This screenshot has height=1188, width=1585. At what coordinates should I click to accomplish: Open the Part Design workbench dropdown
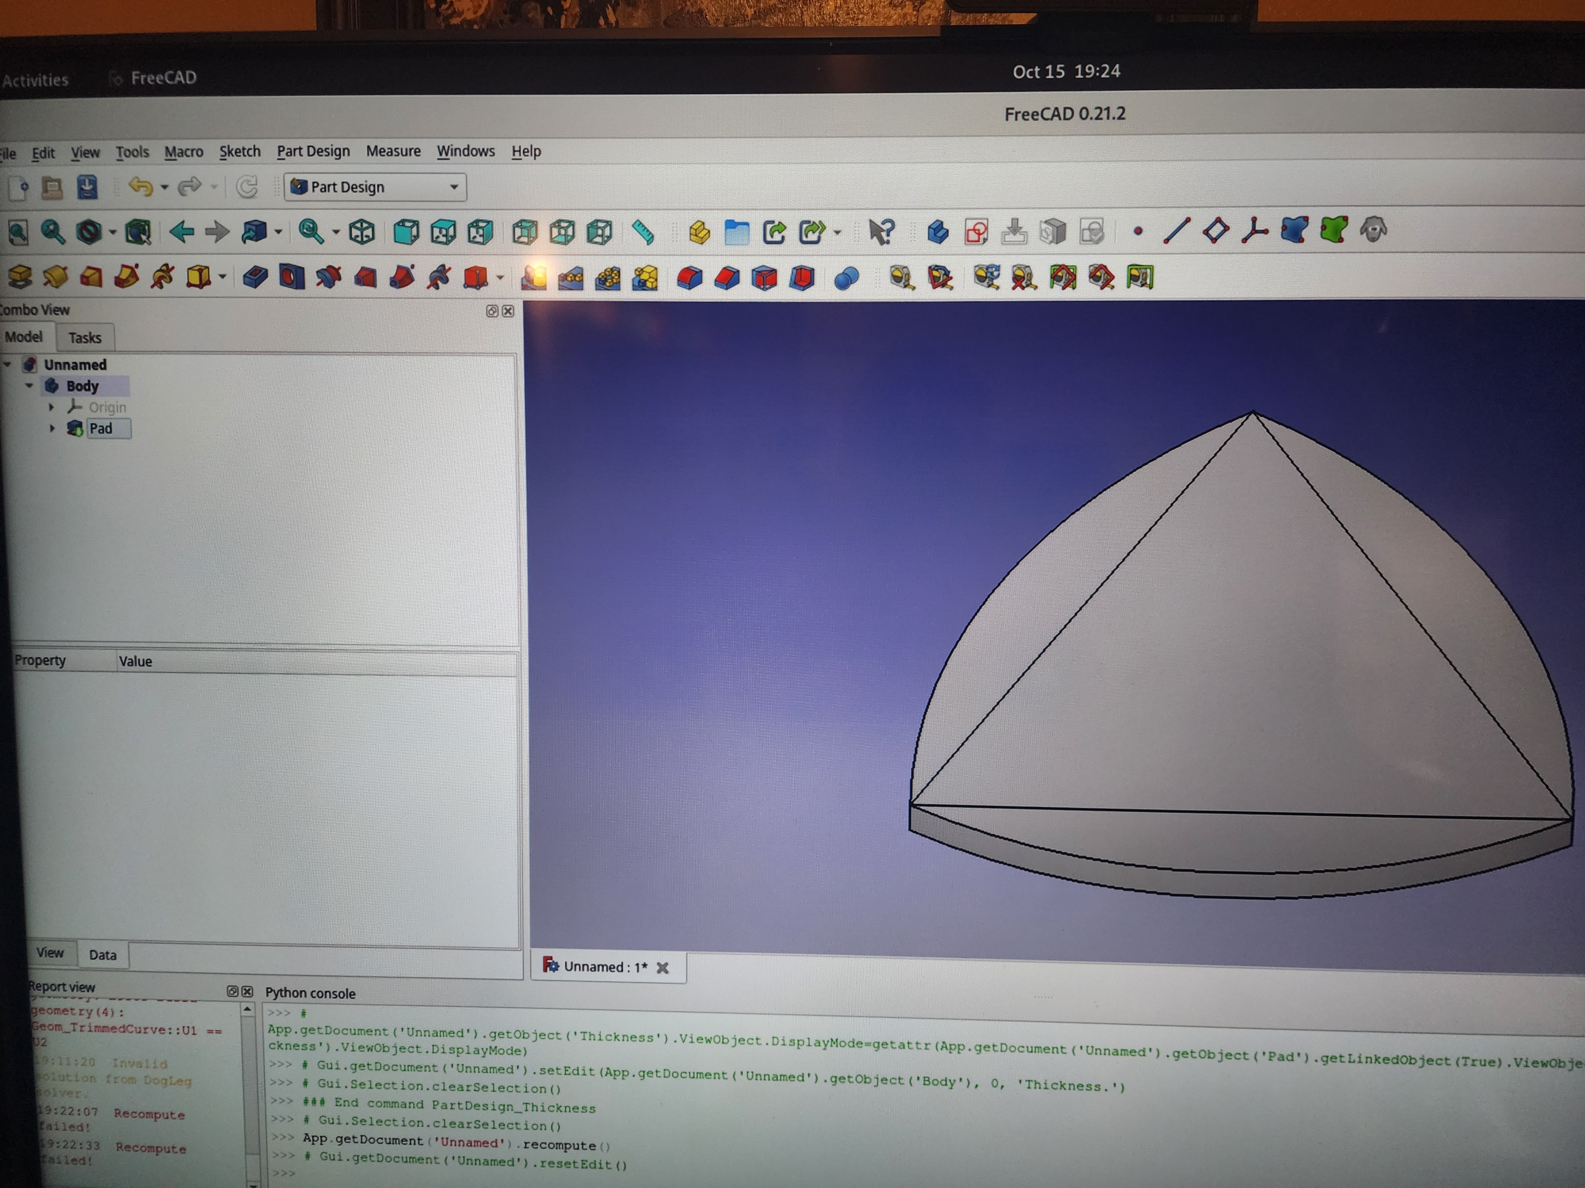click(375, 187)
